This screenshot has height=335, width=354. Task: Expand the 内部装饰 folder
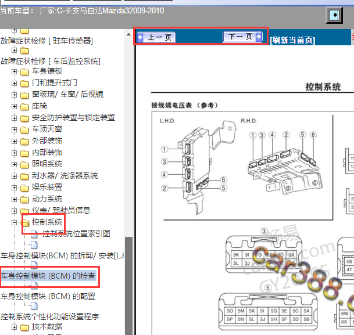point(14,153)
